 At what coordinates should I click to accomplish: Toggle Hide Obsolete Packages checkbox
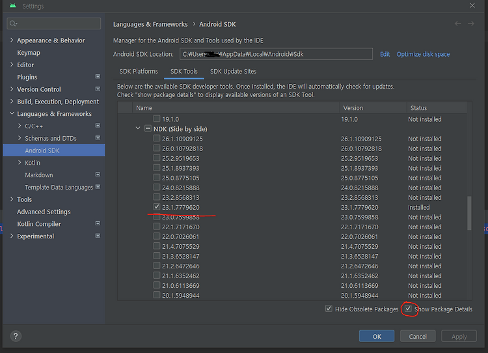click(329, 309)
